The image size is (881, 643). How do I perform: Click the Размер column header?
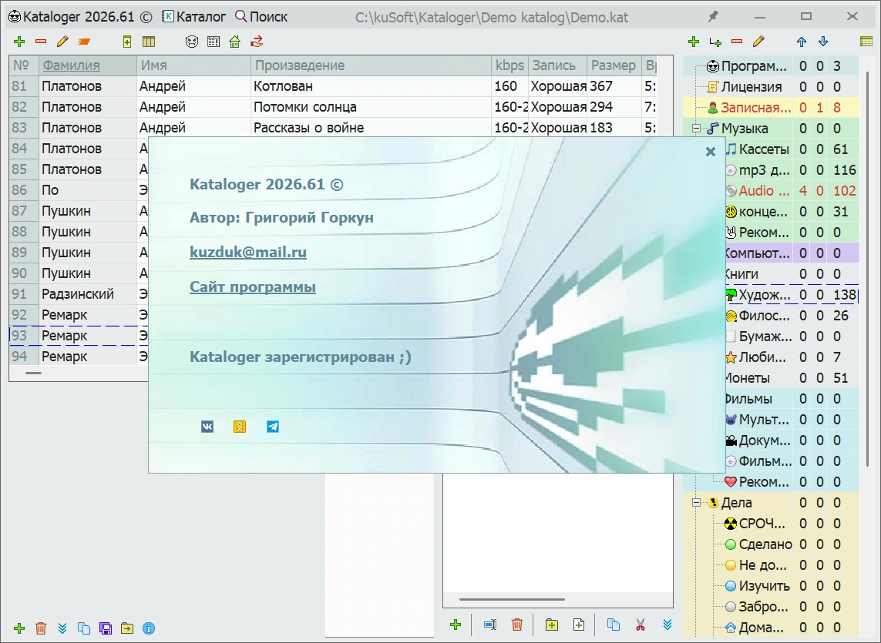pyautogui.click(x=614, y=65)
